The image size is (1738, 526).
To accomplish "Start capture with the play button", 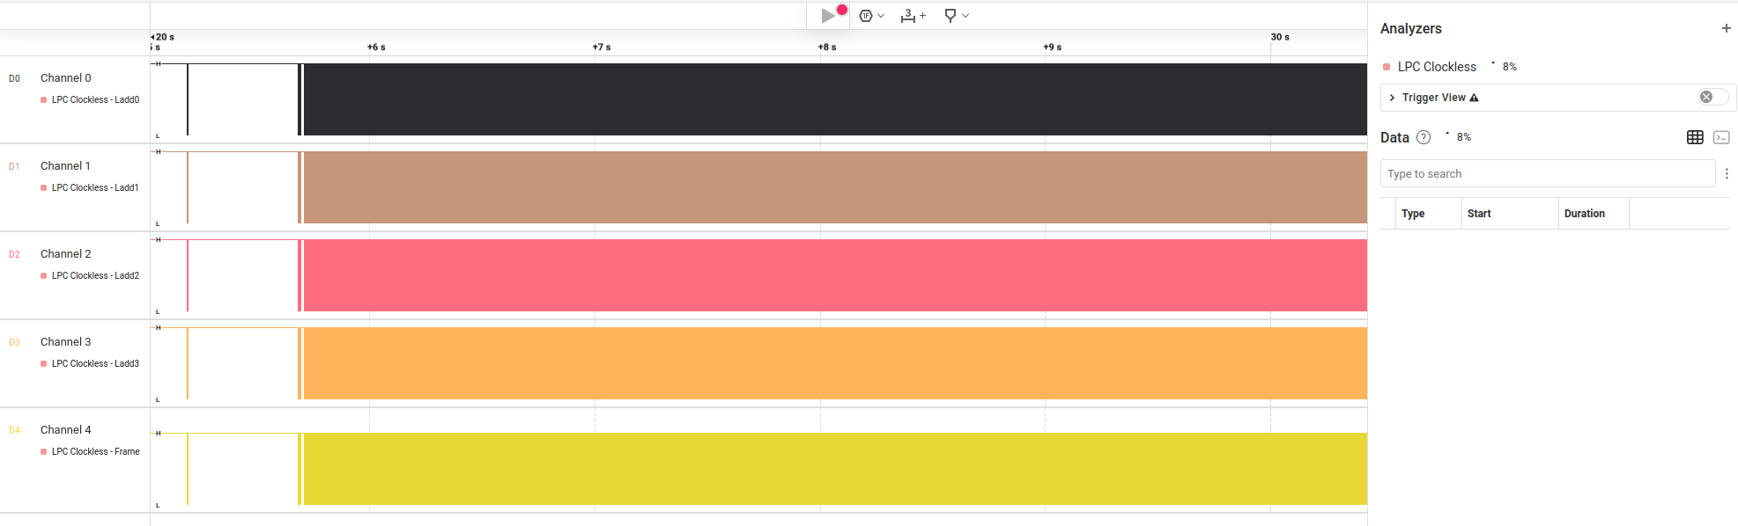I will [828, 15].
